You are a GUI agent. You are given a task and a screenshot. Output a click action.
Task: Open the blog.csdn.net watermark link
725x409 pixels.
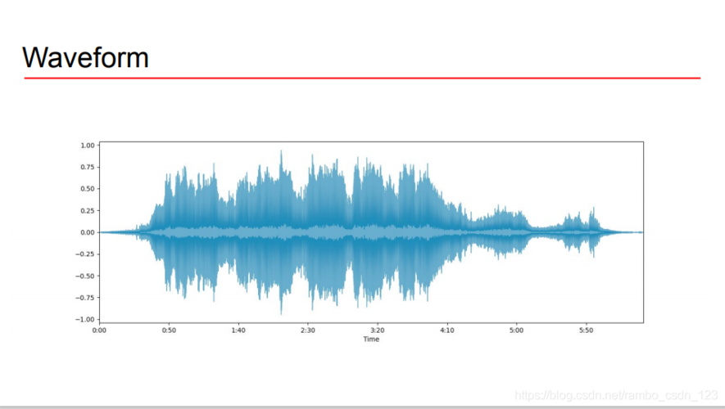click(x=616, y=396)
